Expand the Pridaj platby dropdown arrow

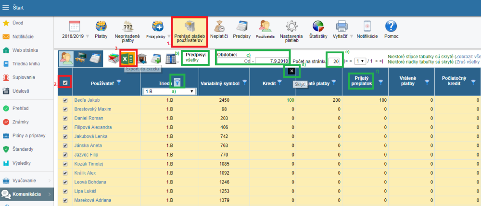coord(168,36)
